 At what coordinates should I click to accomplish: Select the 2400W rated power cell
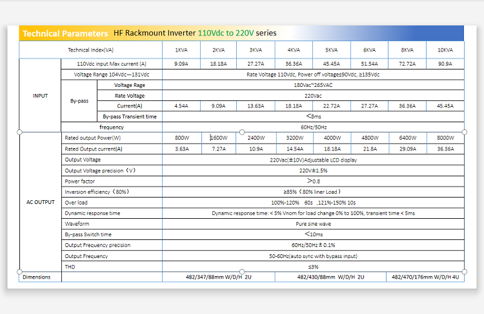[x=256, y=138]
